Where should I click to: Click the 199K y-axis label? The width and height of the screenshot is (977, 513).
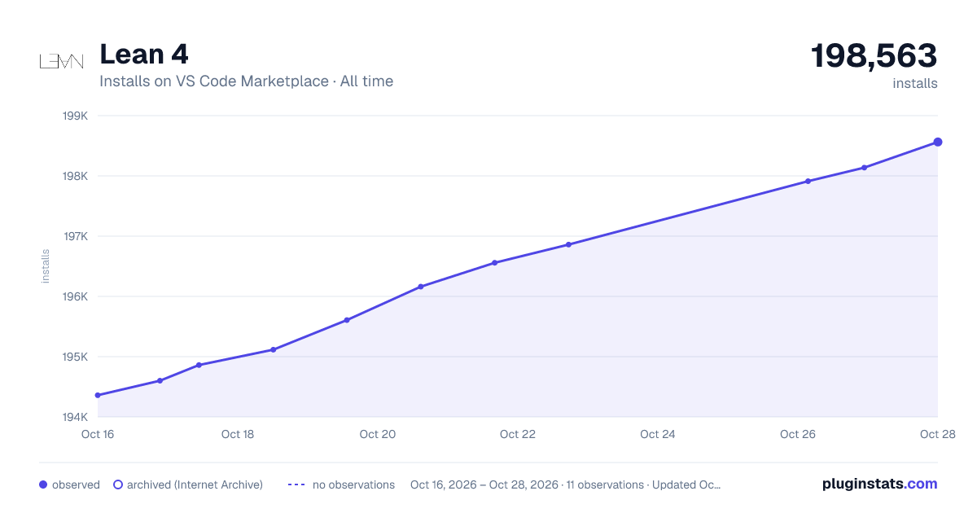pyautogui.click(x=75, y=116)
